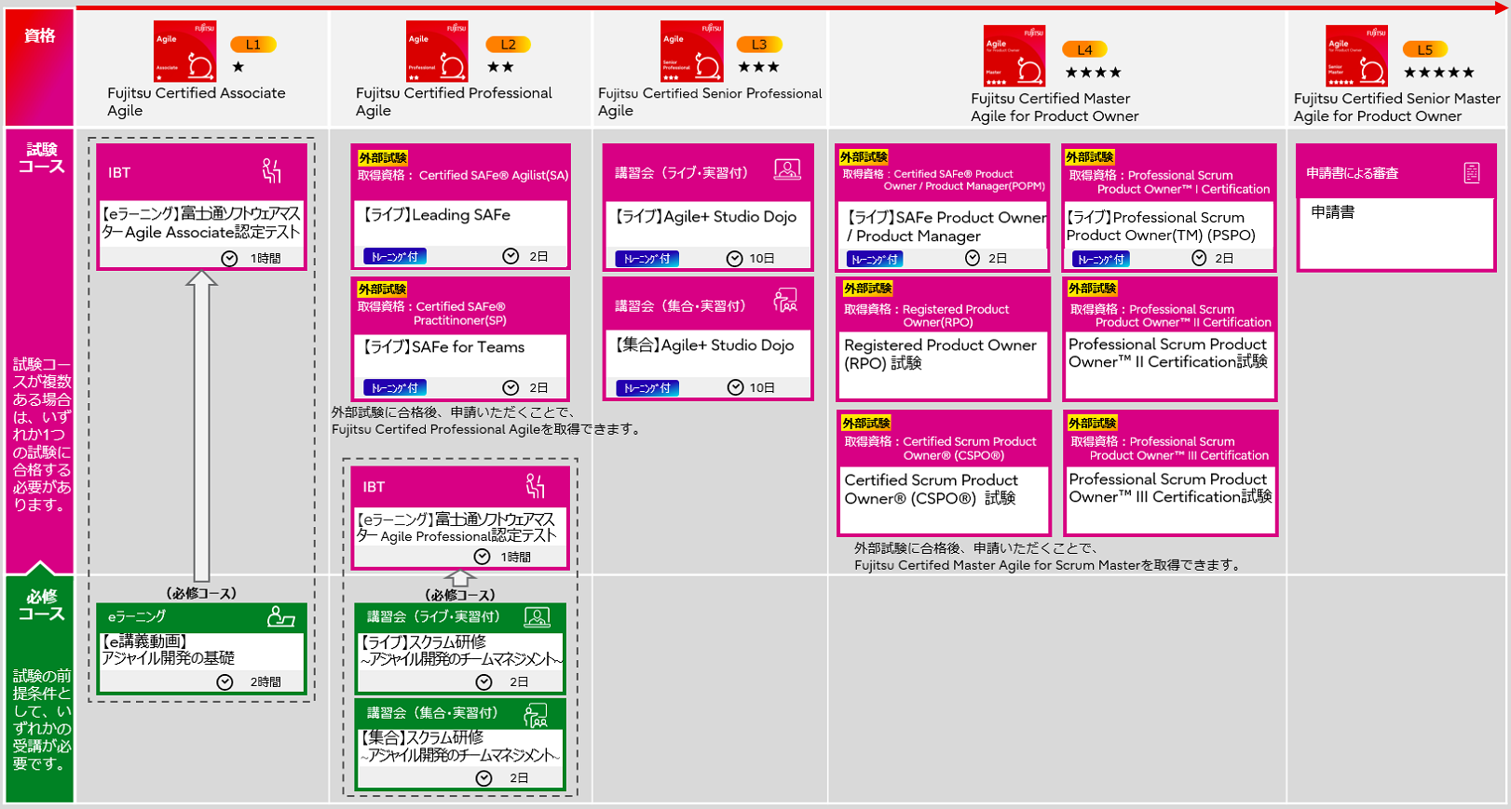Click the clock icon in SAFe Product Owner card
This screenshot has width=1511, height=809.
(x=973, y=258)
